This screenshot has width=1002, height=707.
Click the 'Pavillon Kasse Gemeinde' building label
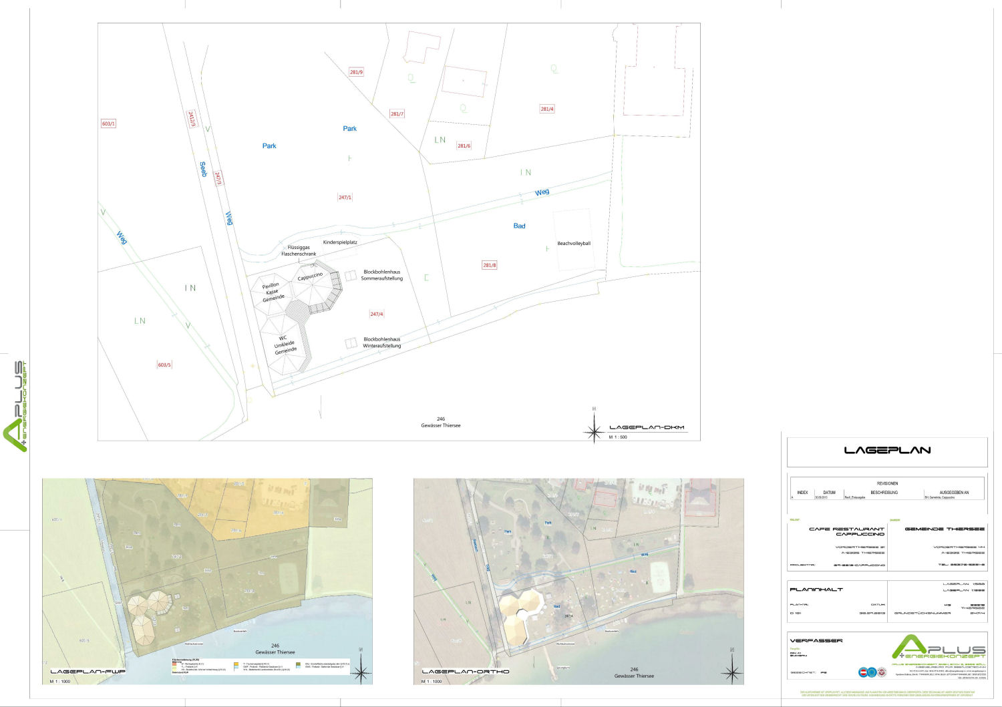pyautogui.click(x=272, y=292)
